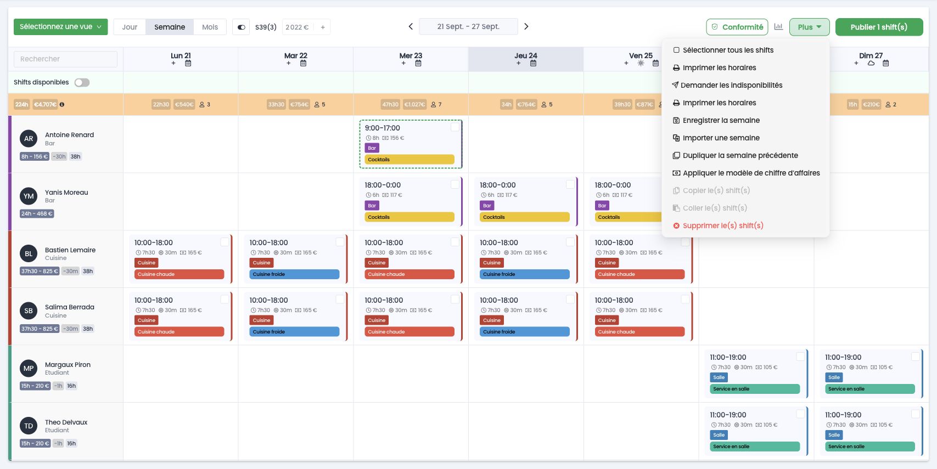The width and height of the screenshot is (937, 469).
Task: Add a shift on Jeu 24
Action: point(519,63)
